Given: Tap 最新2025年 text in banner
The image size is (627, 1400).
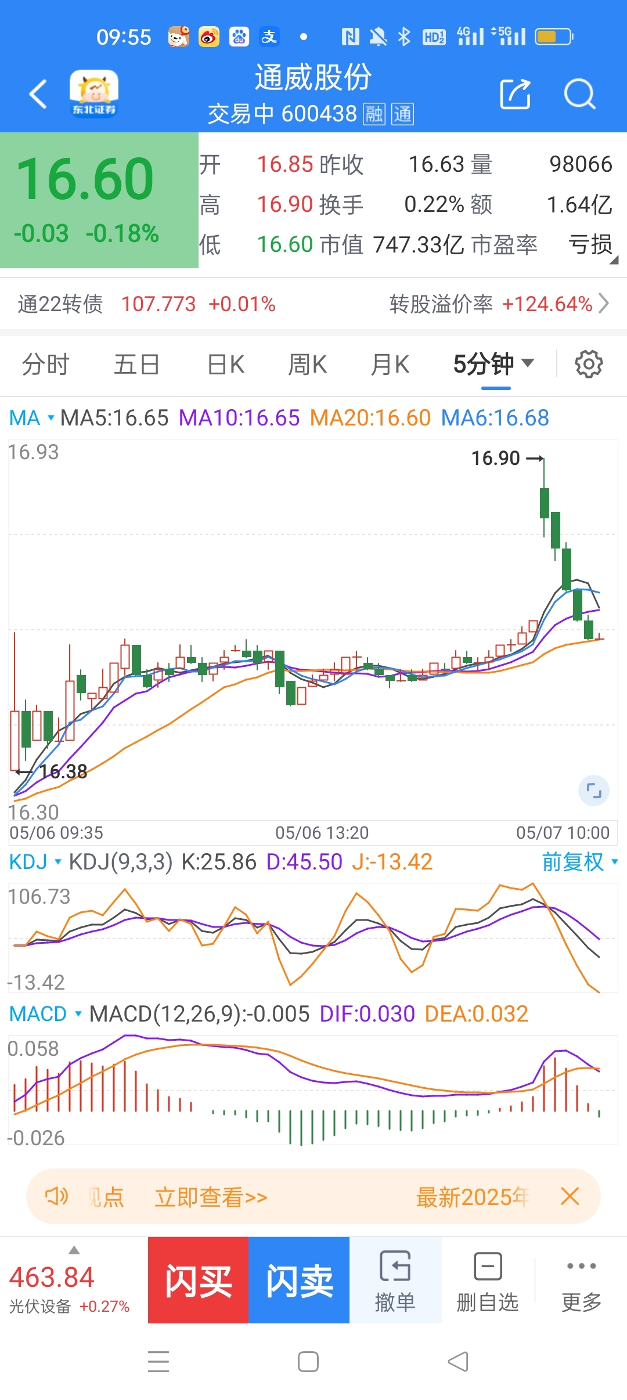Looking at the screenshot, I should [472, 1196].
